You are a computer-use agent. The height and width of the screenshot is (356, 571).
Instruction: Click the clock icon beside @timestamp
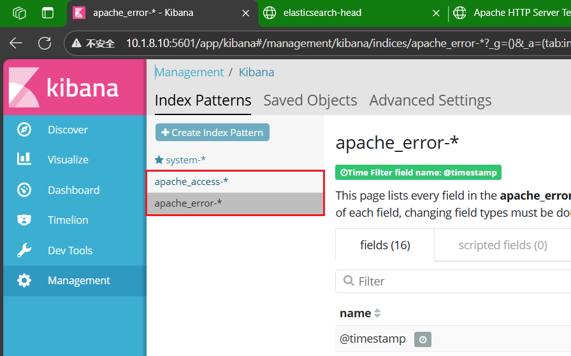(x=423, y=339)
